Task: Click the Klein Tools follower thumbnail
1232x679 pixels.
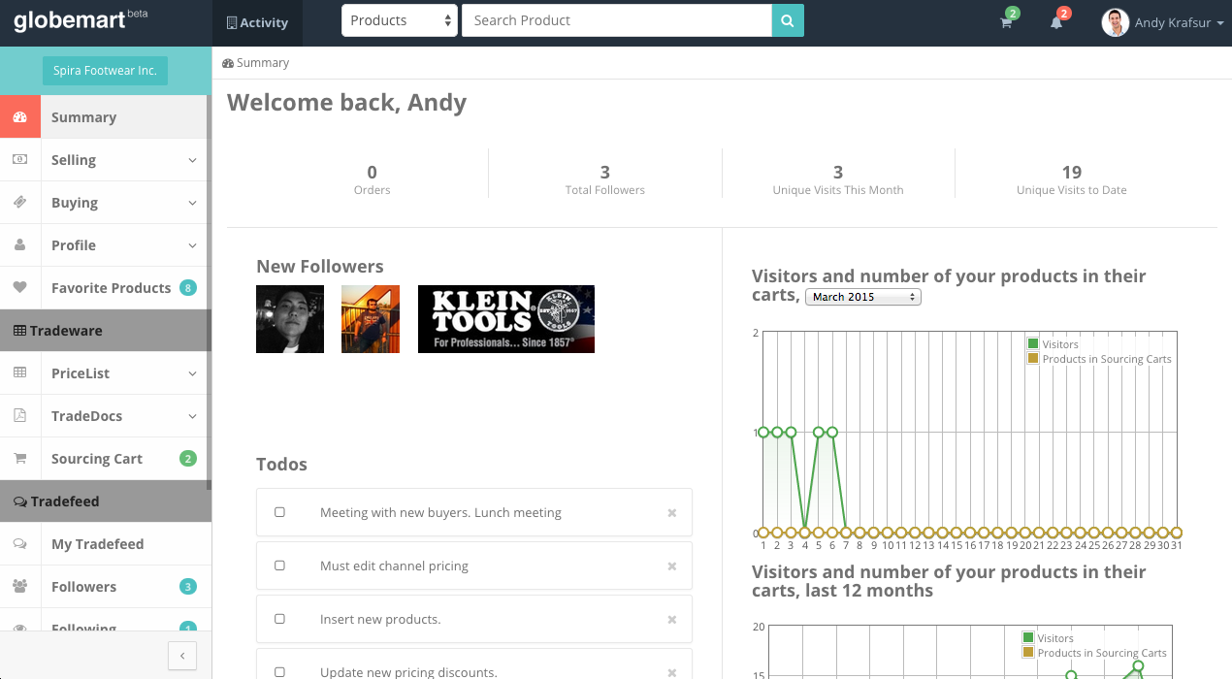Action: 505,319
